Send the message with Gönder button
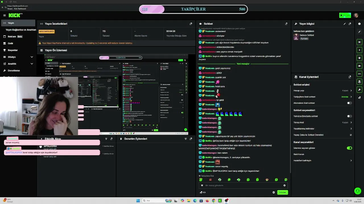This screenshot has height=204, width=364. (x=282, y=192)
